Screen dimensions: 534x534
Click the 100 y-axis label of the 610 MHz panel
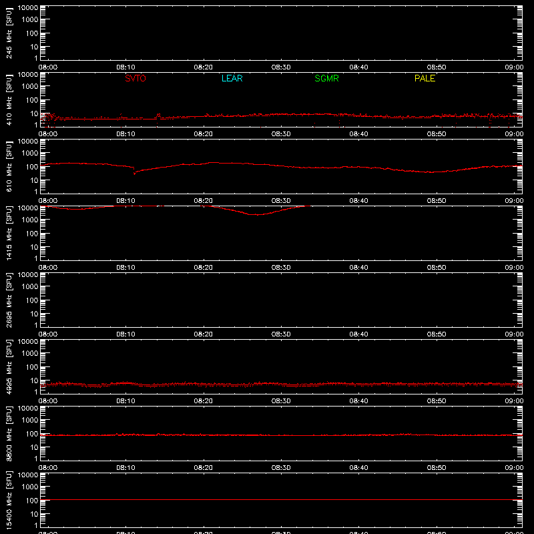[x=32, y=167]
